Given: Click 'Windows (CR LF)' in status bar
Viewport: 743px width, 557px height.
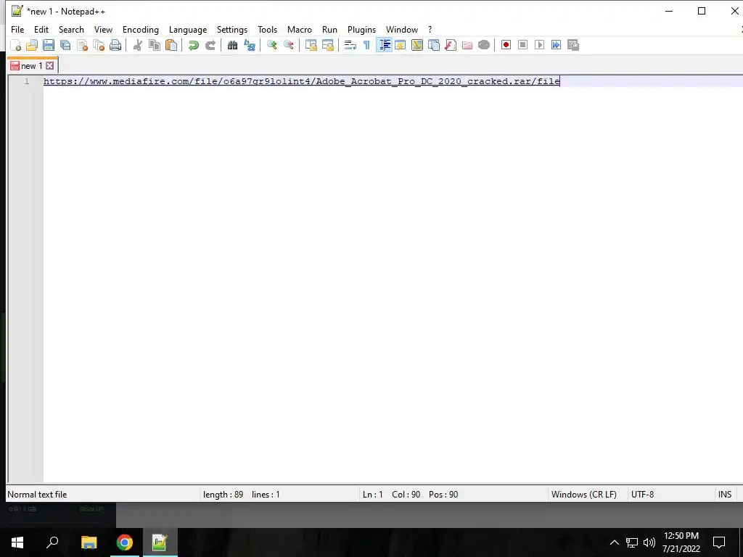Looking at the screenshot, I should click(584, 495).
